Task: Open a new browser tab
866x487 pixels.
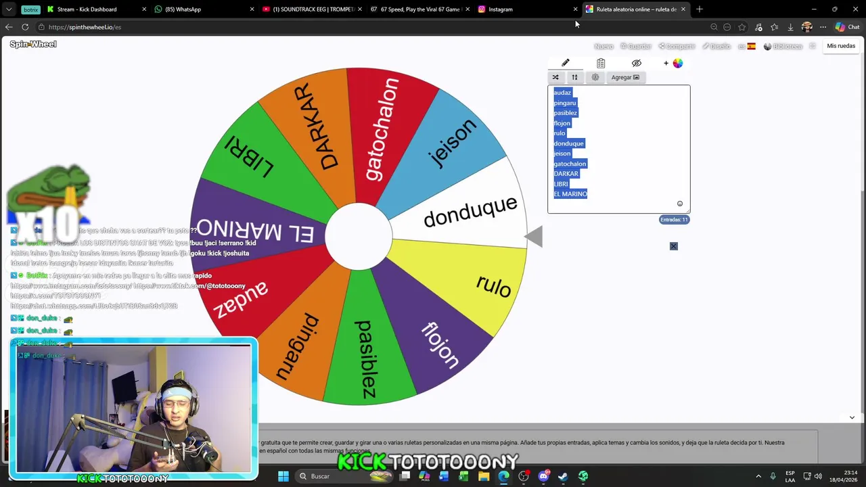Action: point(700,9)
